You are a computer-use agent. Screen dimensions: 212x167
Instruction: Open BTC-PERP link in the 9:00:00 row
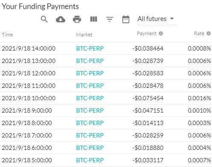coord(90,110)
